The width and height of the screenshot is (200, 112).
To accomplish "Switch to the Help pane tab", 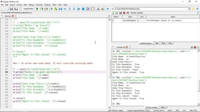I will pyautogui.click(x=157, y=43).
